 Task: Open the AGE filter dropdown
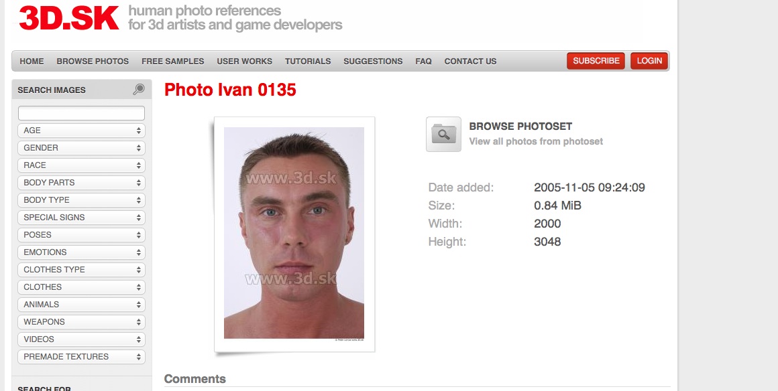tap(81, 131)
